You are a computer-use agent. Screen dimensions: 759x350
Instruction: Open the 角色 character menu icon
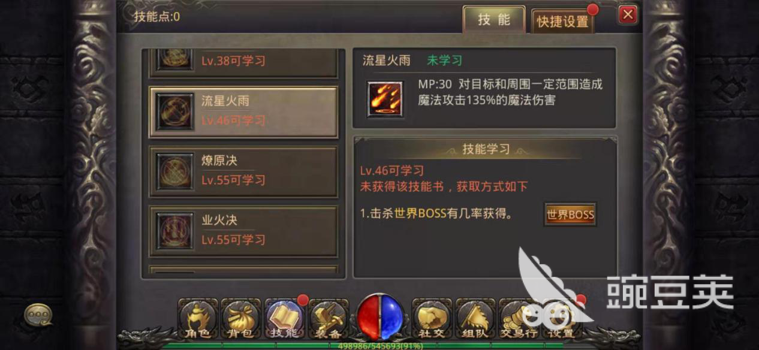[x=197, y=318]
